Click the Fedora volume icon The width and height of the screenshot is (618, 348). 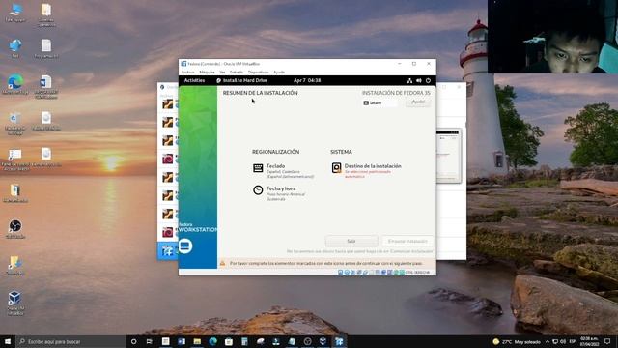(419, 80)
